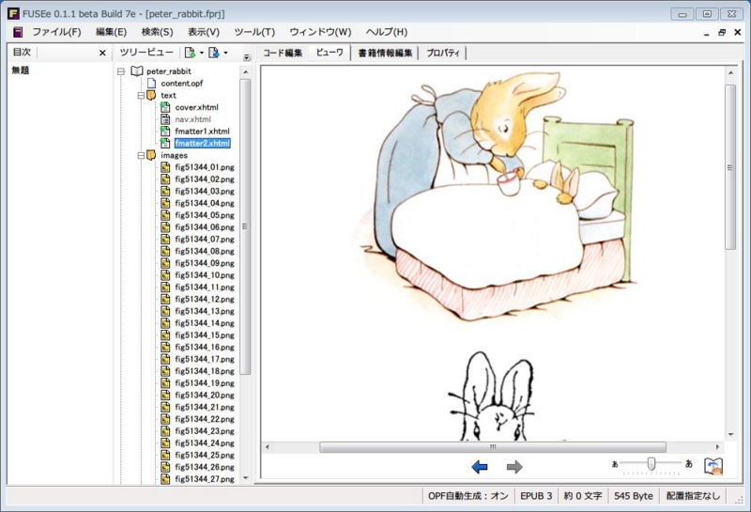Select content.opf in tree

[x=182, y=84]
